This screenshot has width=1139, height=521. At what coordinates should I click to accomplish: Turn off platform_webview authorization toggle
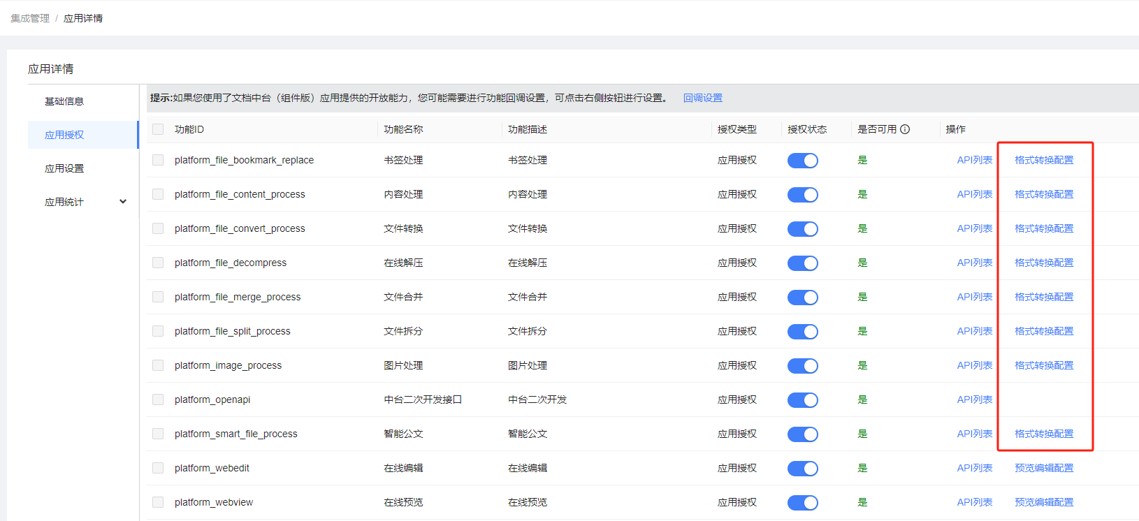[x=802, y=503]
